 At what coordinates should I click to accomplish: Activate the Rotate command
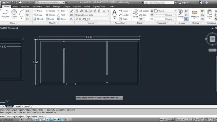(51, 11)
